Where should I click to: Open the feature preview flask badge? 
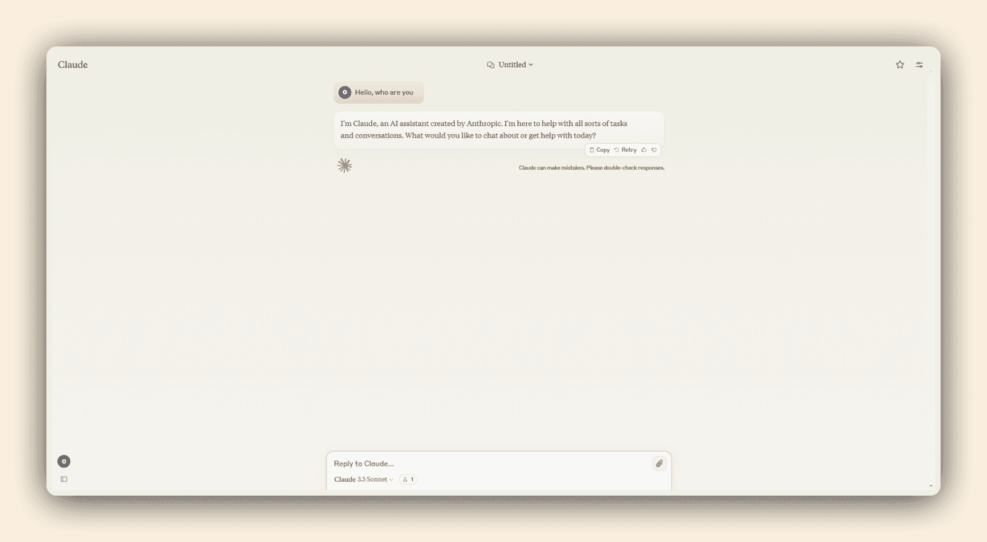click(x=408, y=479)
